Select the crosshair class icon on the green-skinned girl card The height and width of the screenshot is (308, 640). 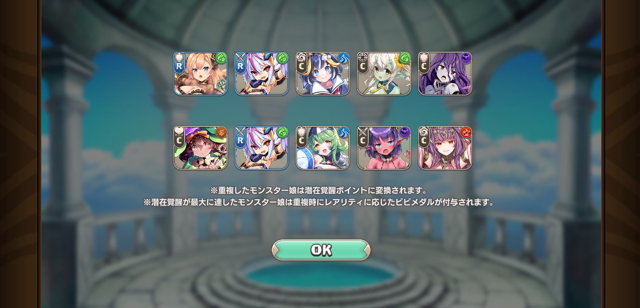[x=363, y=57]
